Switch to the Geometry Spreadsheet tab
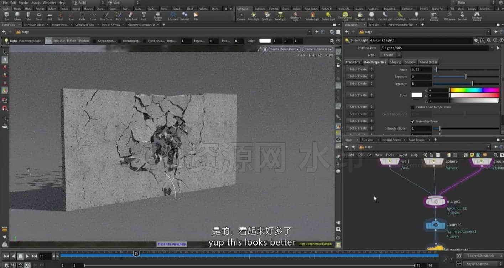504x268 pixels. [x=141, y=25]
